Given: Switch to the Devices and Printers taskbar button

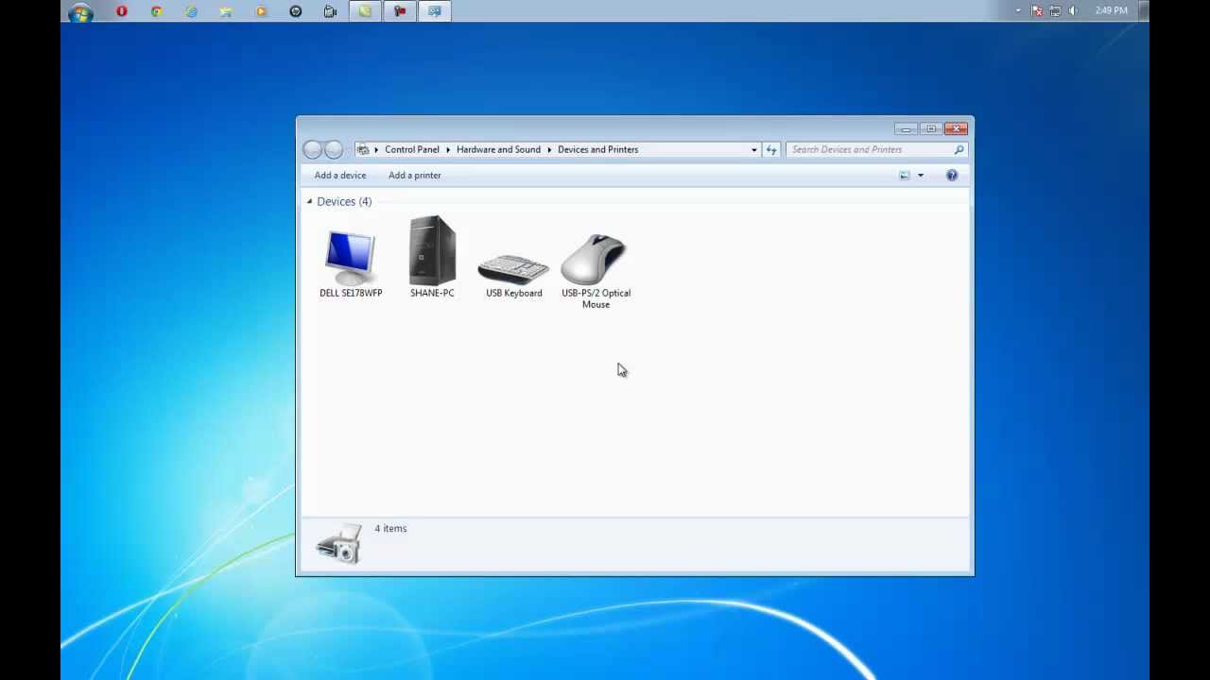Looking at the screenshot, I should (435, 11).
